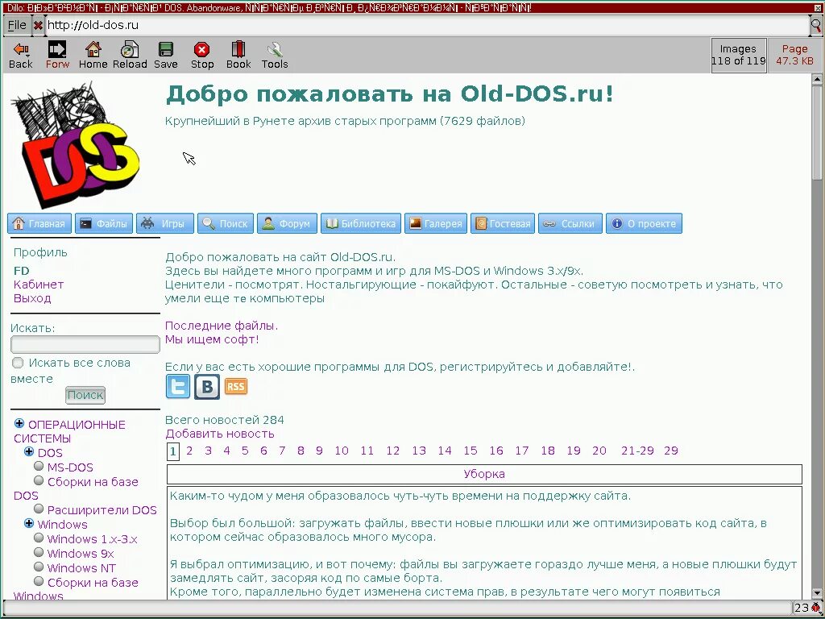The image size is (825, 619).
Task: Focus the Искать search input field
Action: (85, 345)
